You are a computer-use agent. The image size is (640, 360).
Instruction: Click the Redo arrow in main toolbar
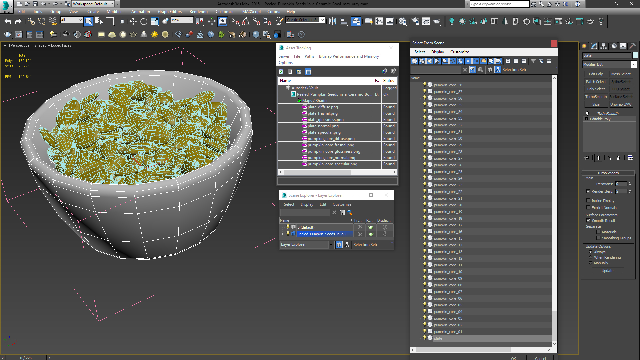(x=19, y=21)
